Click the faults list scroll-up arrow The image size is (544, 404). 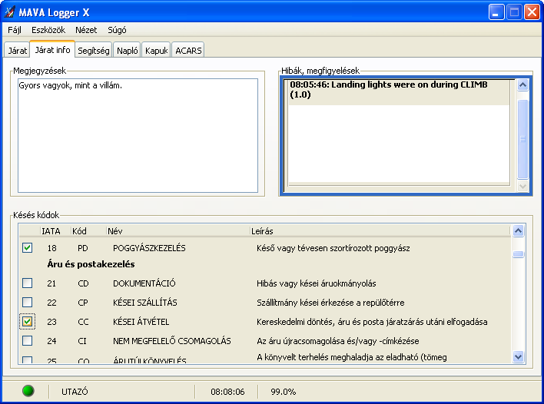pos(522,85)
